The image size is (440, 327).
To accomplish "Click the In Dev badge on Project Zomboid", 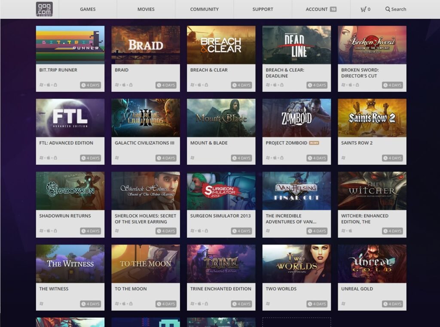I will [x=314, y=143].
